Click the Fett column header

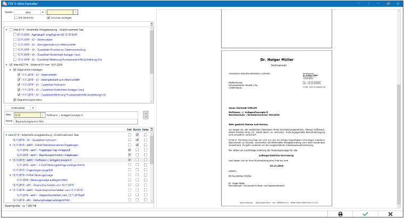(x=129, y=129)
